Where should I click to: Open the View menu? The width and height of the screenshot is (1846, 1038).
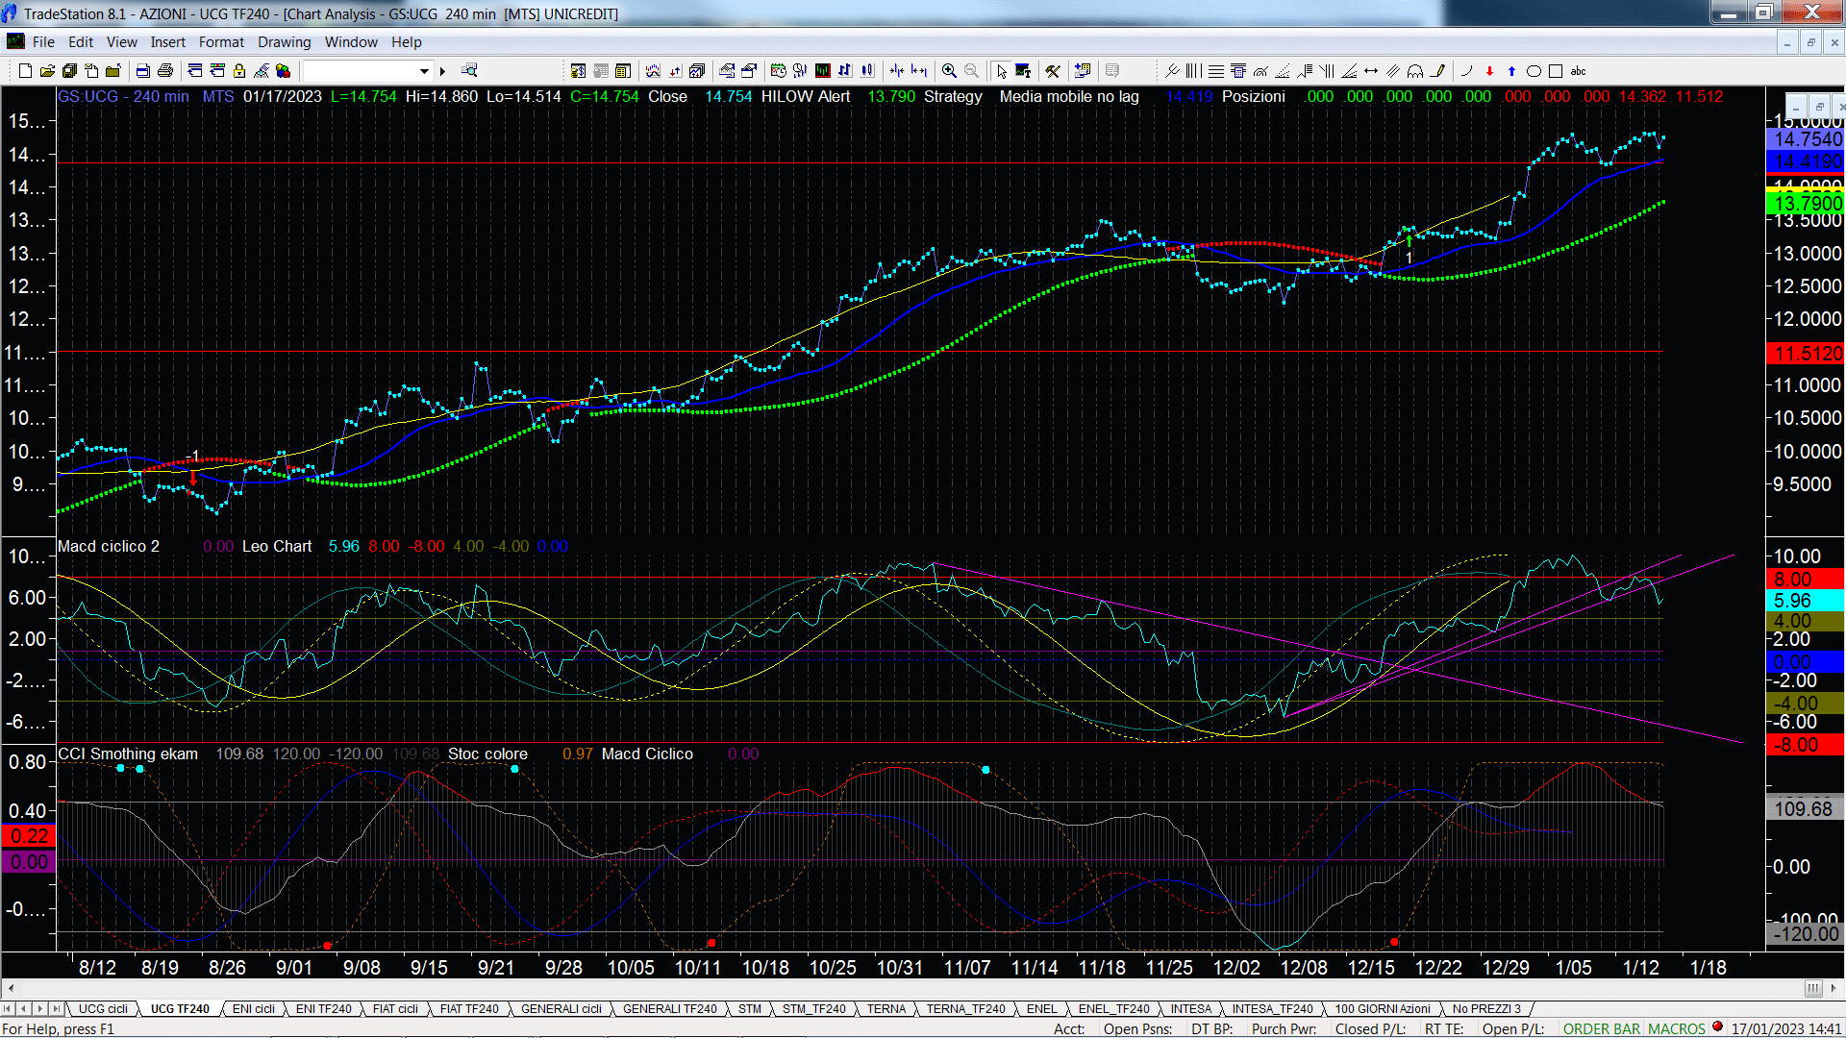(122, 42)
